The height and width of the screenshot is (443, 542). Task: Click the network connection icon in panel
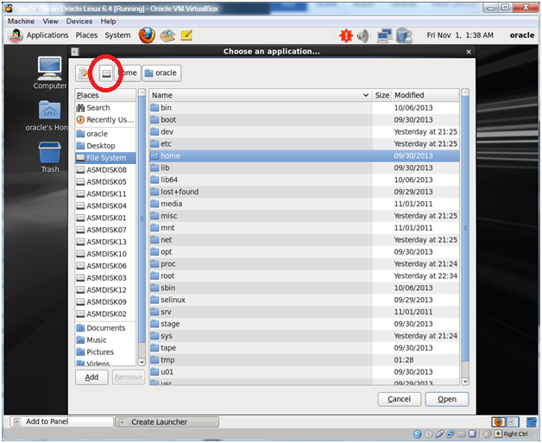(x=384, y=35)
